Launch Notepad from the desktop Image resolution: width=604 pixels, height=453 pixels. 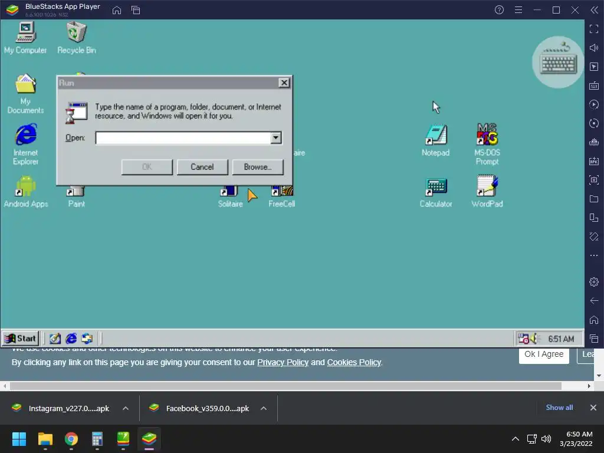pos(436,140)
